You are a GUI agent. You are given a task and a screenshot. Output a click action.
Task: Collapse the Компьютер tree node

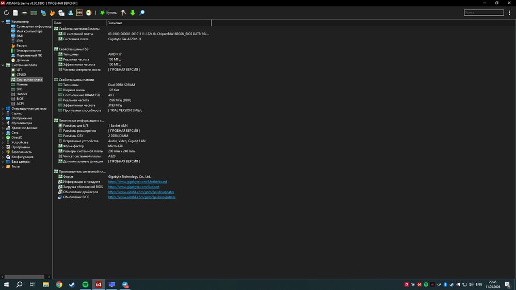[3, 22]
